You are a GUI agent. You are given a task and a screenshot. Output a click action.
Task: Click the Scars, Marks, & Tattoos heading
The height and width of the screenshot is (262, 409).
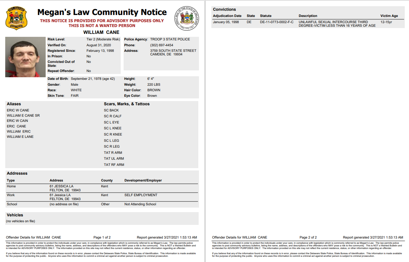point(127,104)
